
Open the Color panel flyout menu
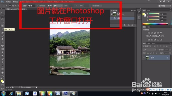[x=170, y=10]
